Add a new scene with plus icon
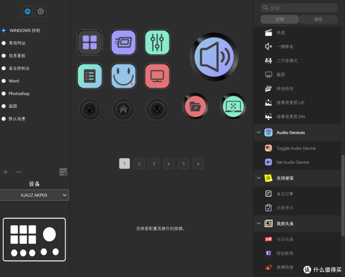This screenshot has height=277, width=345. [5, 172]
